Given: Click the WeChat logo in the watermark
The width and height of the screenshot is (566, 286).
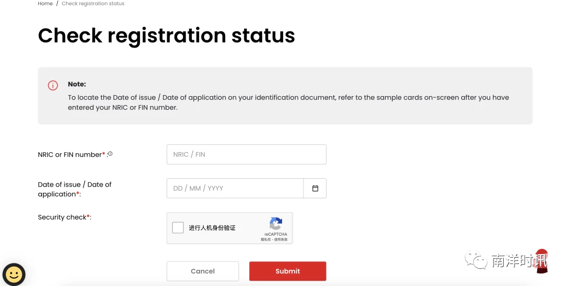Looking at the screenshot, I should click(x=476, y=260).
